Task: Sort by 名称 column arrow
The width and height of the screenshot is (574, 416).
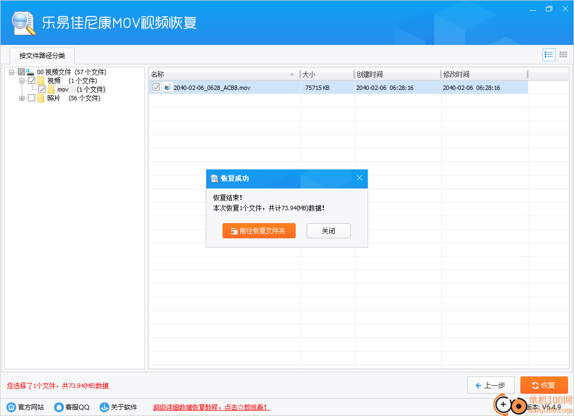Action: [292, 74]
